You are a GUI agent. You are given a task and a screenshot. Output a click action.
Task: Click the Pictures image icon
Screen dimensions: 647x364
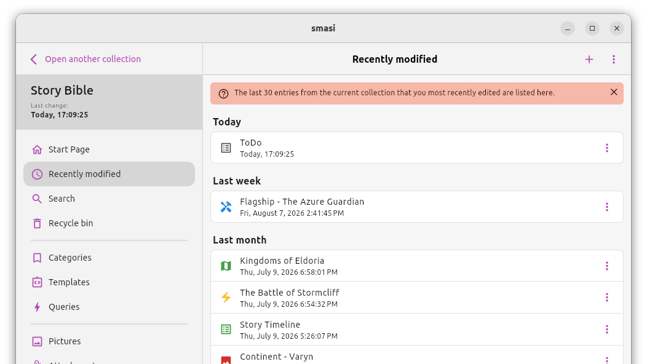[x=37, y=341]
